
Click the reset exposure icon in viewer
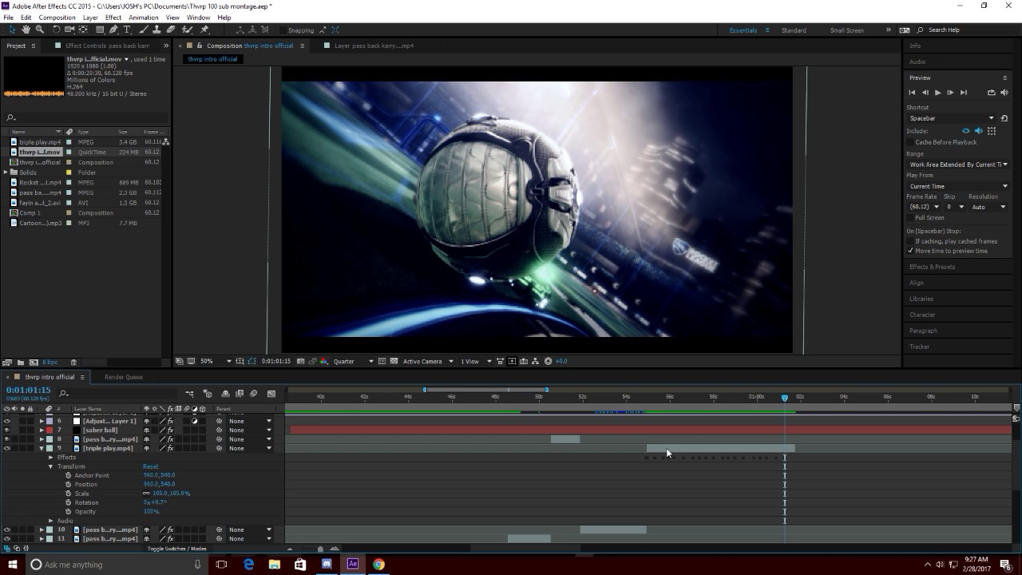[x=548, y=361]
